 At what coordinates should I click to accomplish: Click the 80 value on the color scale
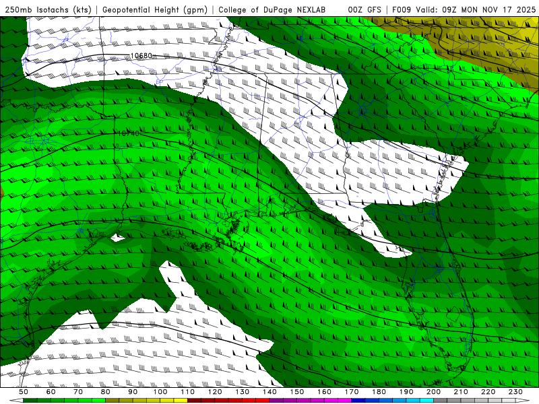[106, 392]
